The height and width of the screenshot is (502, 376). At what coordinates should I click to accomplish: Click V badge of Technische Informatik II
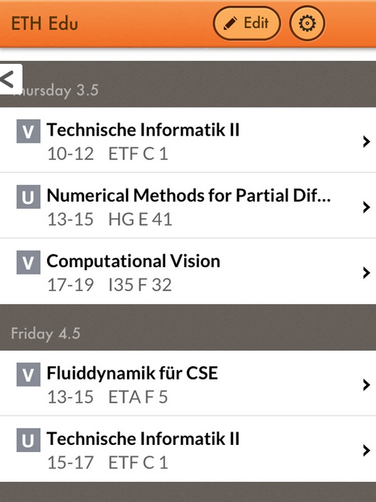point(28,131)
